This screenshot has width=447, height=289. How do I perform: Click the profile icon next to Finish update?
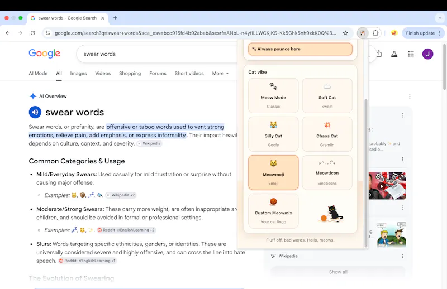click(x=394, y=33)
